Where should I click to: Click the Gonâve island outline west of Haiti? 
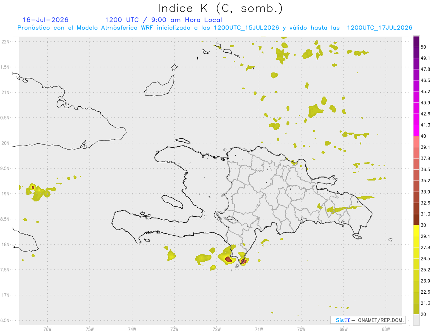(172, 202)
